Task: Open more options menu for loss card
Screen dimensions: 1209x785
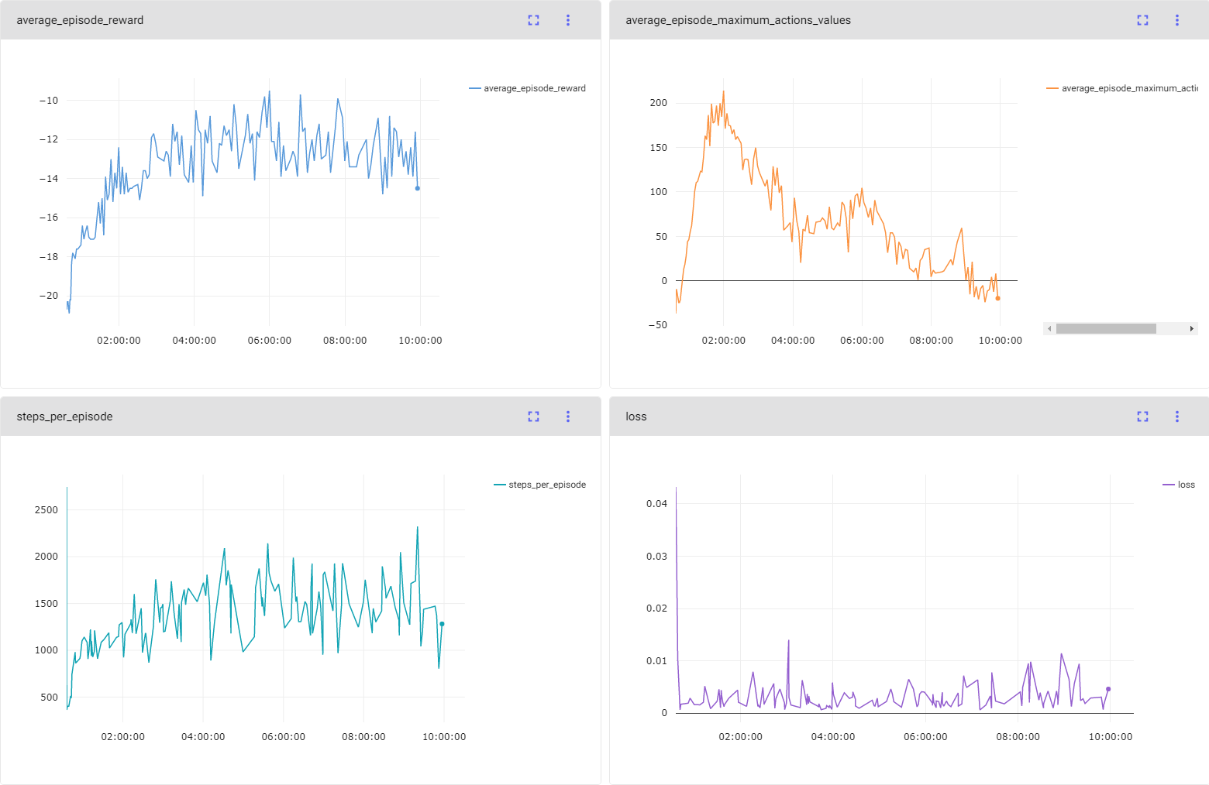Action: pos(1177,416)
